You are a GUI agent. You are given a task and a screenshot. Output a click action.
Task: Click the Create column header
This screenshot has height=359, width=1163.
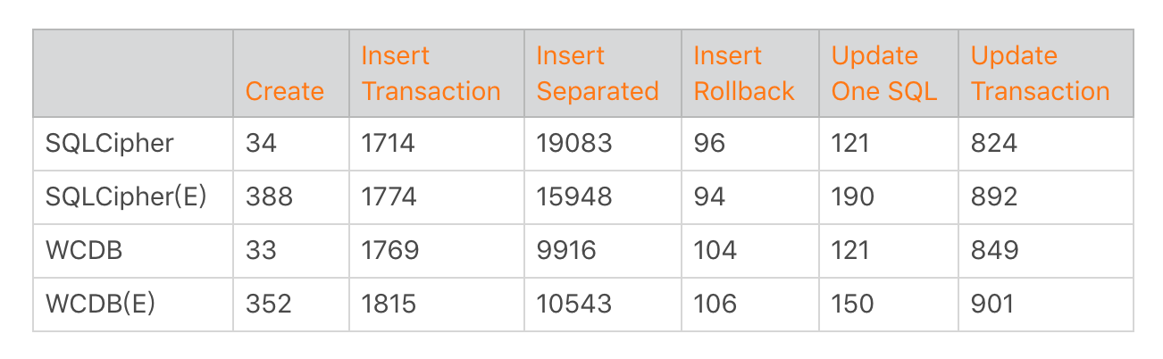click(x=284, y=91)
